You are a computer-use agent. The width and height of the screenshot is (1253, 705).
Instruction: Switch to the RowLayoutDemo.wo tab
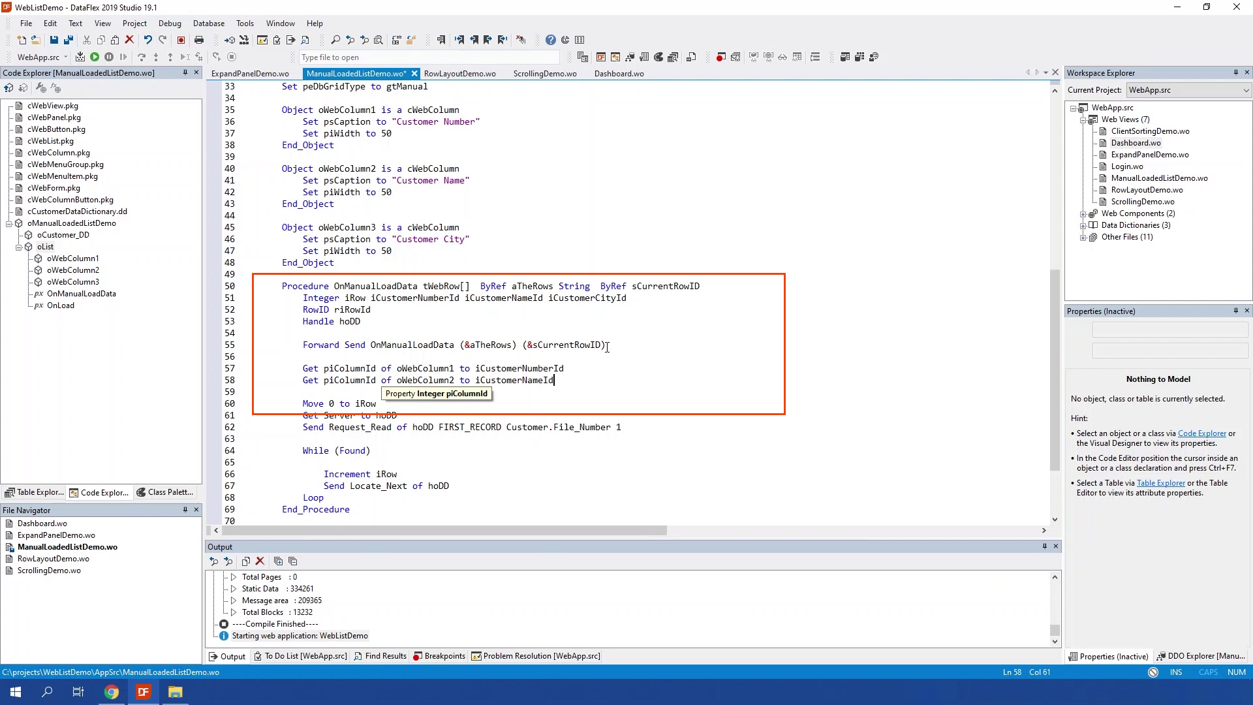click(459, 74)
